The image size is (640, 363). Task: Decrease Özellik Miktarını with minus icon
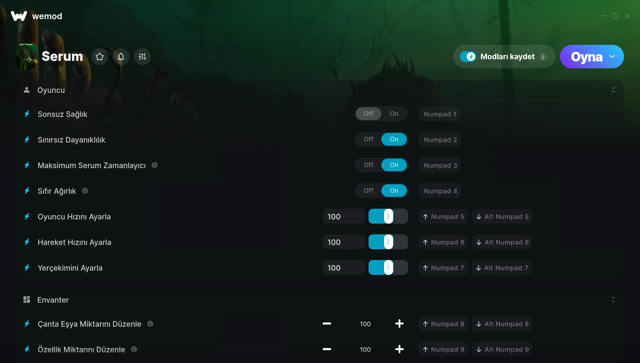[x=327, y=349]
